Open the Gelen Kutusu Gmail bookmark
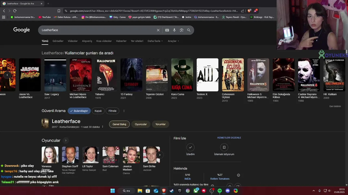This screenshot has width=348, height=195. (65, 17)
